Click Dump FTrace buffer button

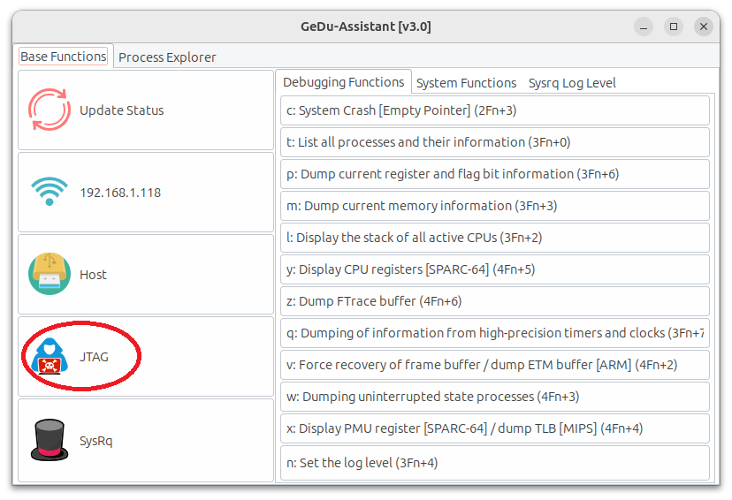click(495, 301)
